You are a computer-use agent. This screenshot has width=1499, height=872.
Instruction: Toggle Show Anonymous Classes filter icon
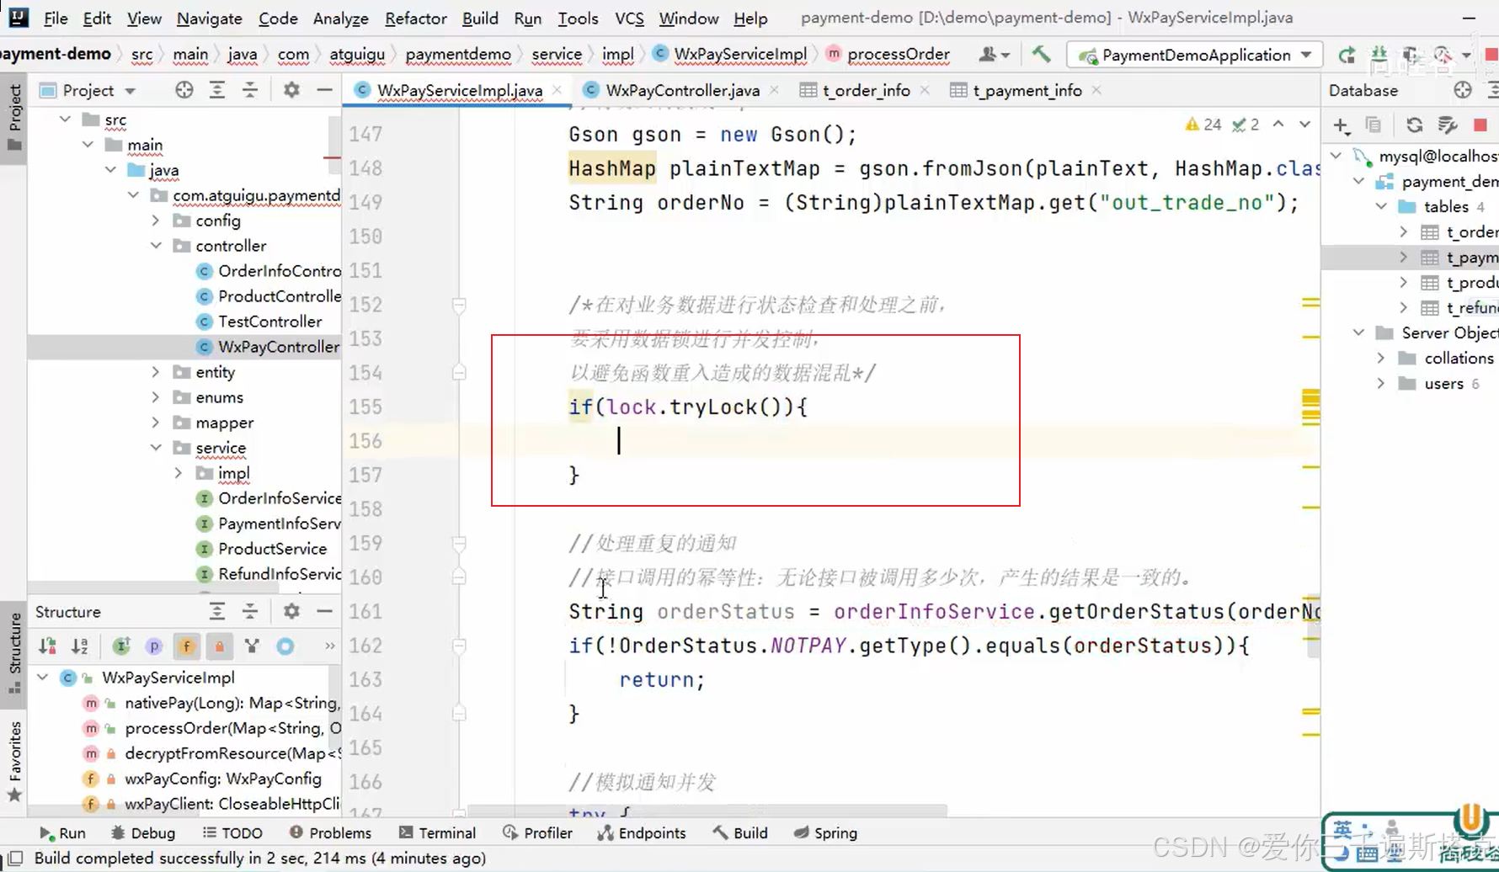252,646
